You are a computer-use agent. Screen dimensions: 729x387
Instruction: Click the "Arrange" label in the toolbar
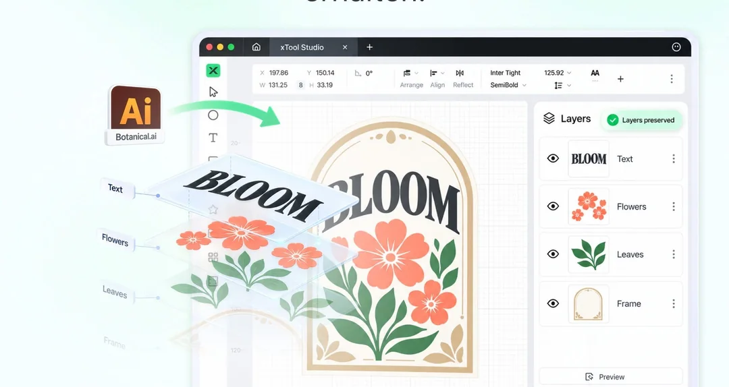(412, 85)
